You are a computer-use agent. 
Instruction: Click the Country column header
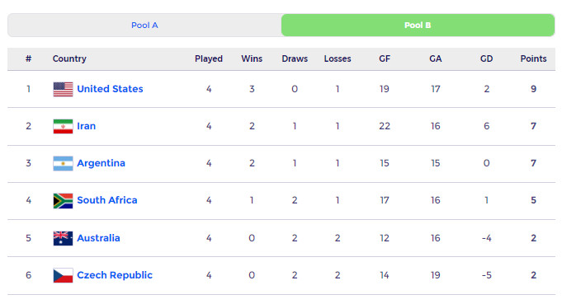coord(69,58)
